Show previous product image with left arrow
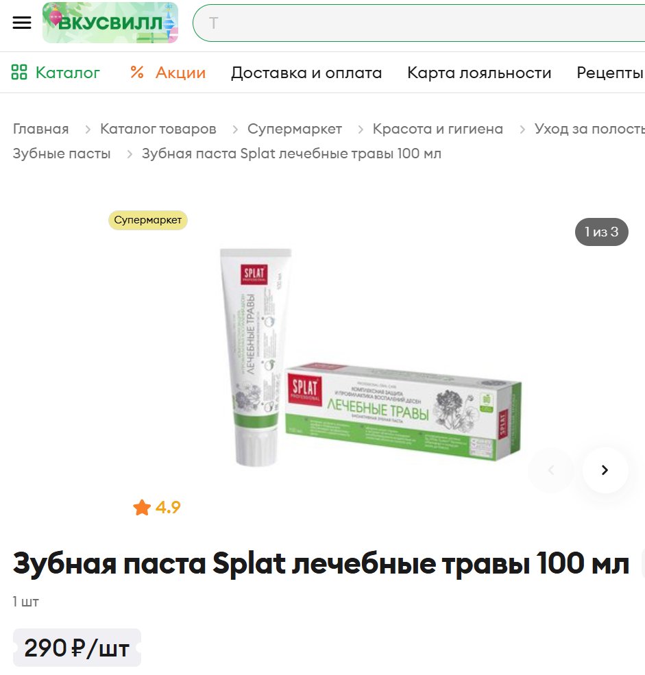Viewport: 645px width, 675px height. point(551,469)
